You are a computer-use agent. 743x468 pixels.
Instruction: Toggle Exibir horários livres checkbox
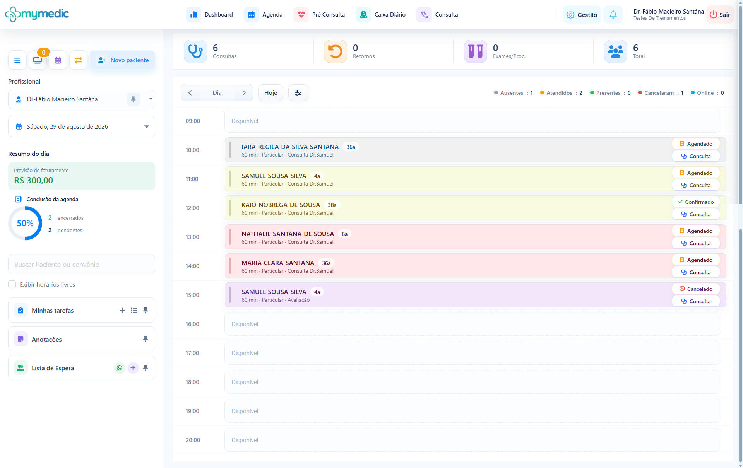[12, 284]
